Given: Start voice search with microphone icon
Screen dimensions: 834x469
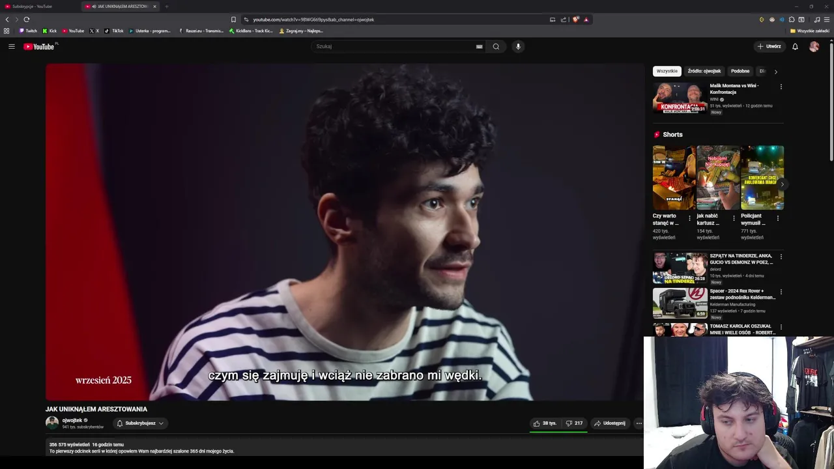Looking at the screenshot, I should point(518,46).
